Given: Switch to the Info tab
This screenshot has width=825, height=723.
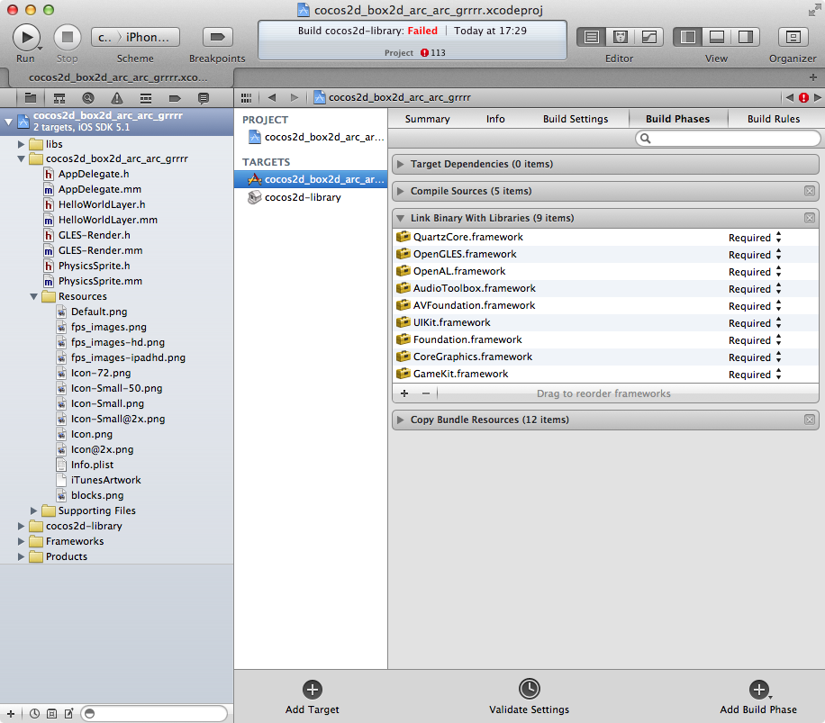Looking at the screenshot, I should [x=495, y=119].
